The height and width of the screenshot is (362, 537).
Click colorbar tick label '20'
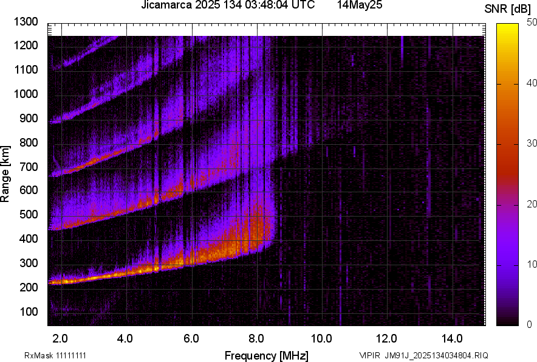(x=532, y=204)
